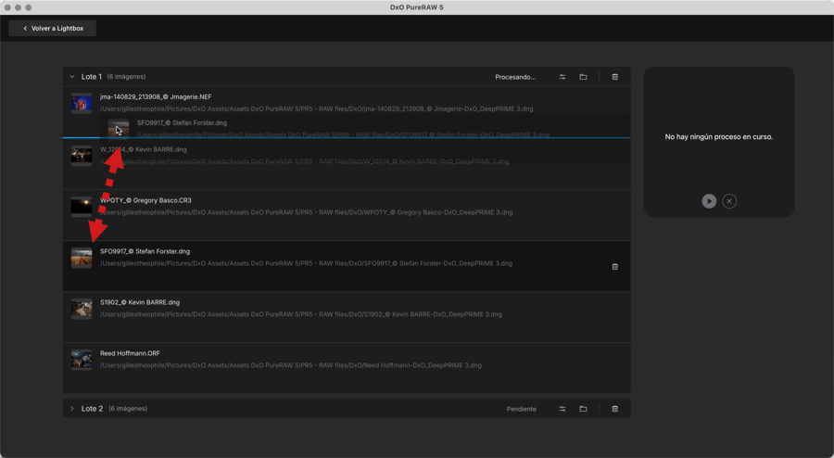This screenshot has height=458, width=834.
Task: Cancel processing with the X button
Action: 729,201
